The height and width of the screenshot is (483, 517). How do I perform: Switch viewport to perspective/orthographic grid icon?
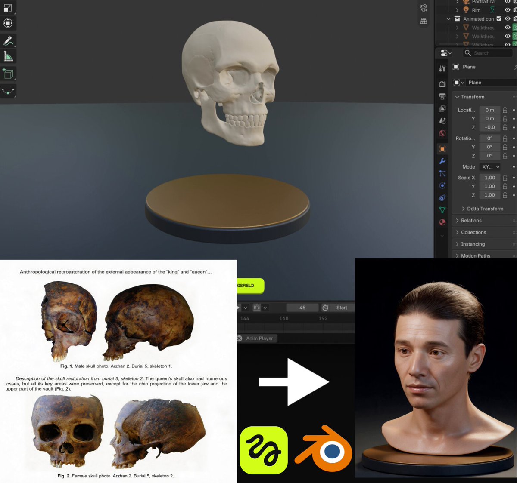click(x=424, y=21)
